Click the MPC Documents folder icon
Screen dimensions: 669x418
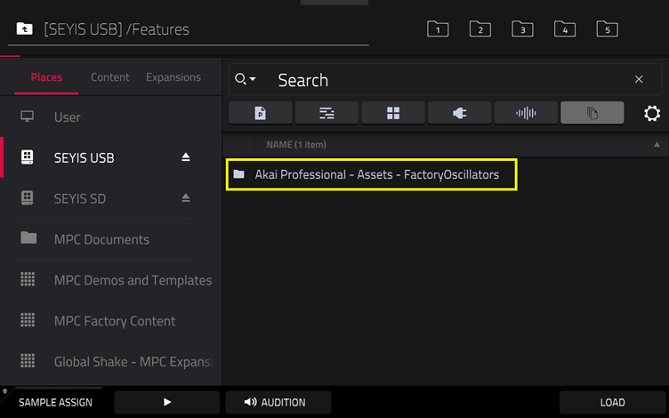[28, 238]
